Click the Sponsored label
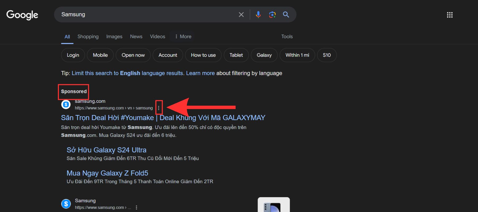This screenshot has width=478, height=212. coord(74,91)
